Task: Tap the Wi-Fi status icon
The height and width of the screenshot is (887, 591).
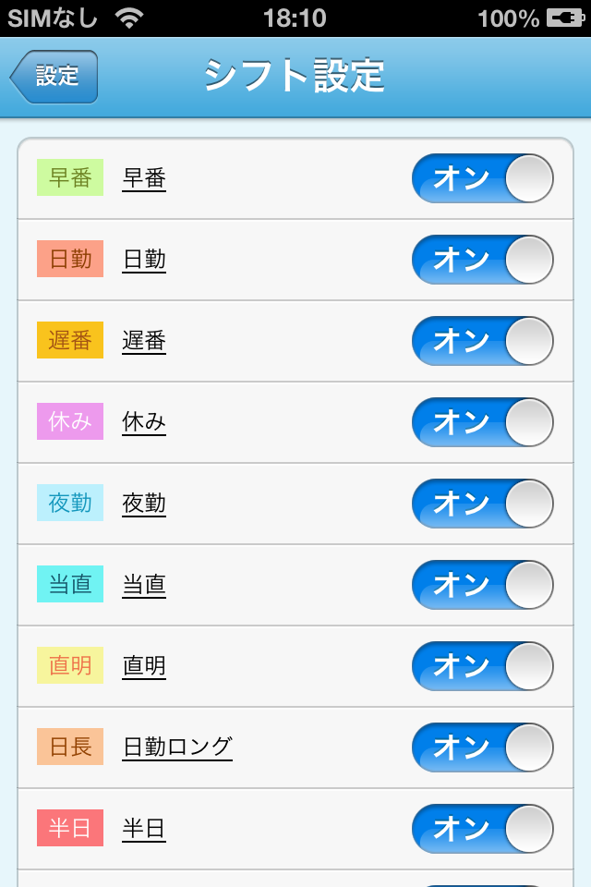Action: tap(129, 18)
